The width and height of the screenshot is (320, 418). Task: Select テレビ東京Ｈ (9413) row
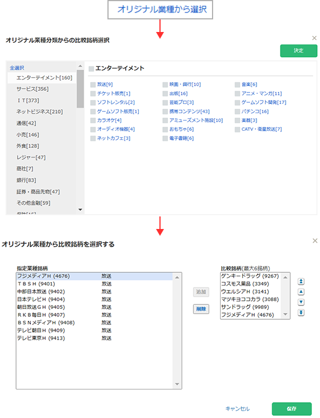(95, 338)
